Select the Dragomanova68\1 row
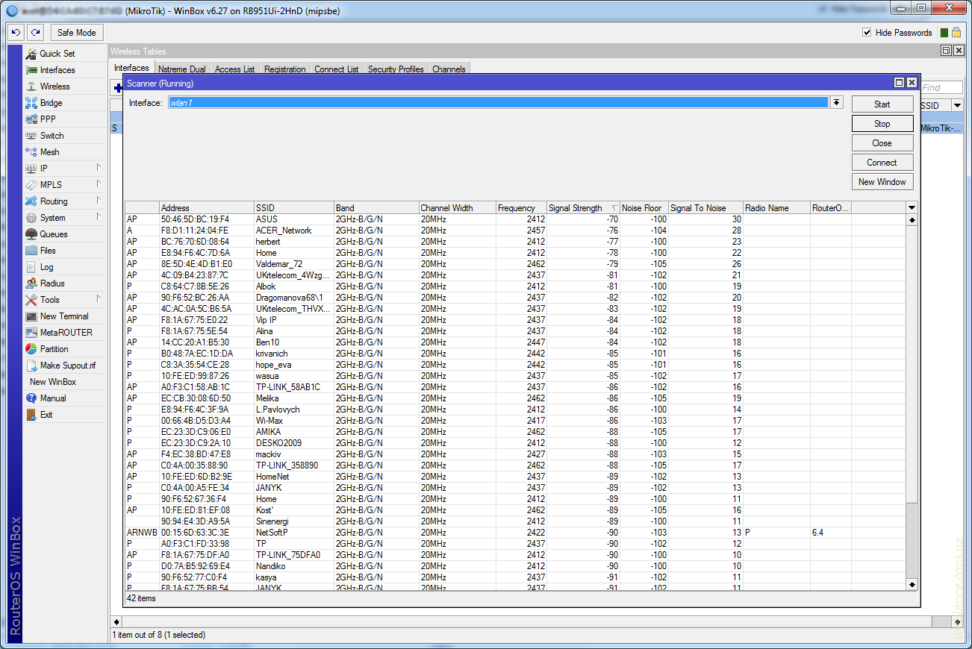The height and width of the screenshot is (649, 972). (x=515, y=298)
